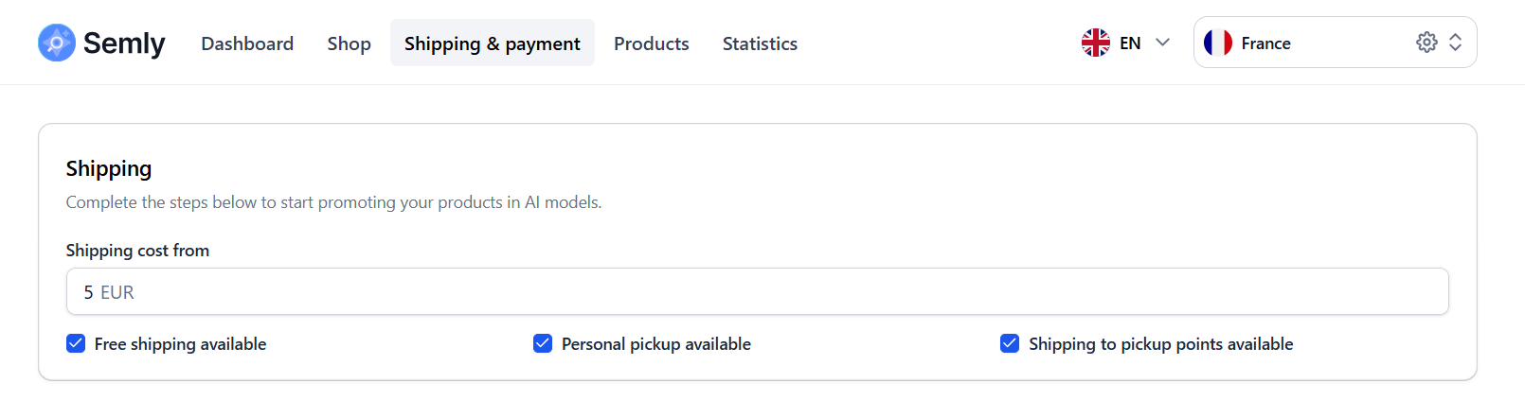The width and height of the screenshot is (1525, 400).
Task: Click the Shipping cost from label
Action: (x=137, y=251)
